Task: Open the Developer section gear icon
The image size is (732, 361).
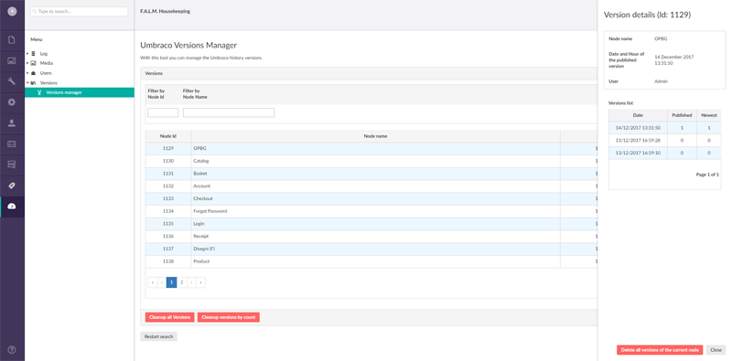Action: pyautogui.click(x=12, y=102)
